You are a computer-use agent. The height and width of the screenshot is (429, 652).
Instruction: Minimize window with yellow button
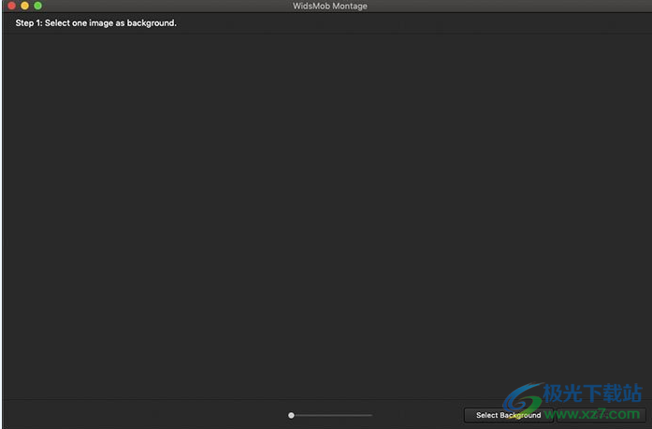pos(25,6)
